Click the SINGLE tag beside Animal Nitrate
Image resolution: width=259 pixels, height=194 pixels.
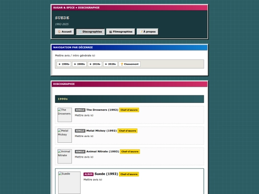(x=80, y=151)
